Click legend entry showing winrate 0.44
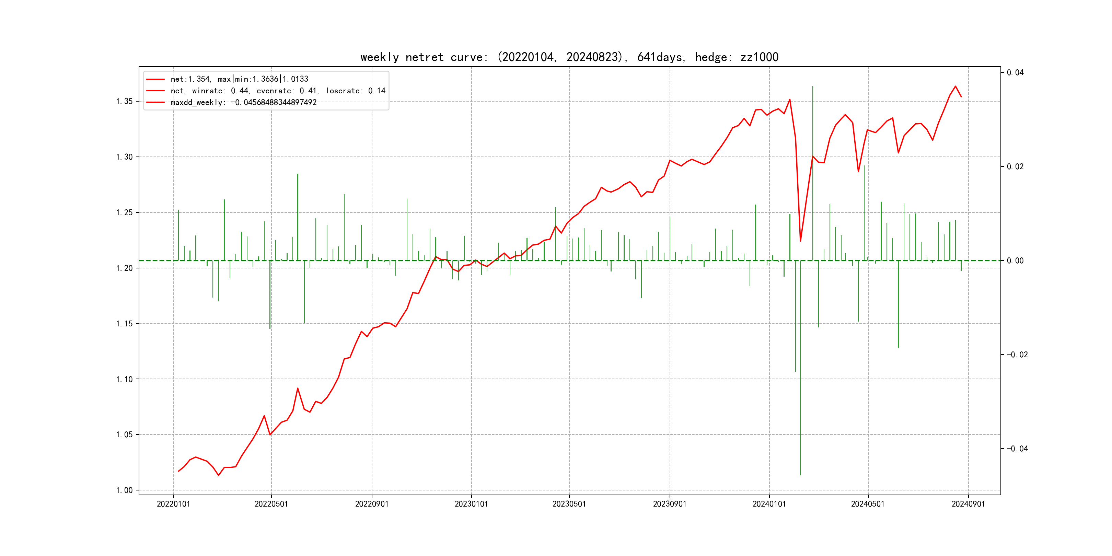 point(278,91)
